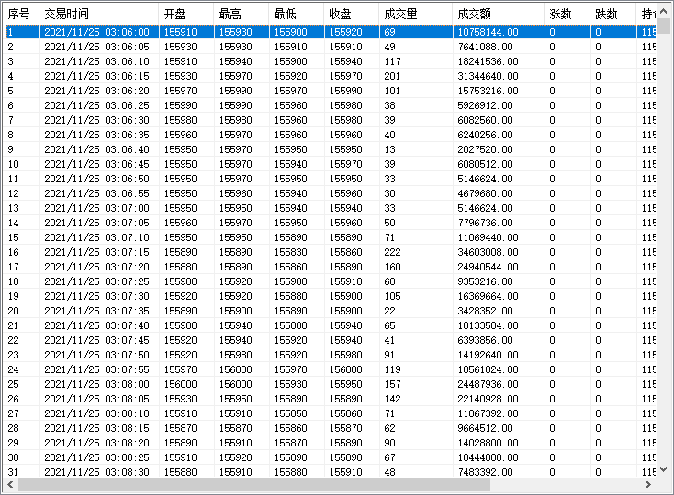674x495 pixels.
Task: Click amount cell 4679680.00
Action: pos(485,193)
